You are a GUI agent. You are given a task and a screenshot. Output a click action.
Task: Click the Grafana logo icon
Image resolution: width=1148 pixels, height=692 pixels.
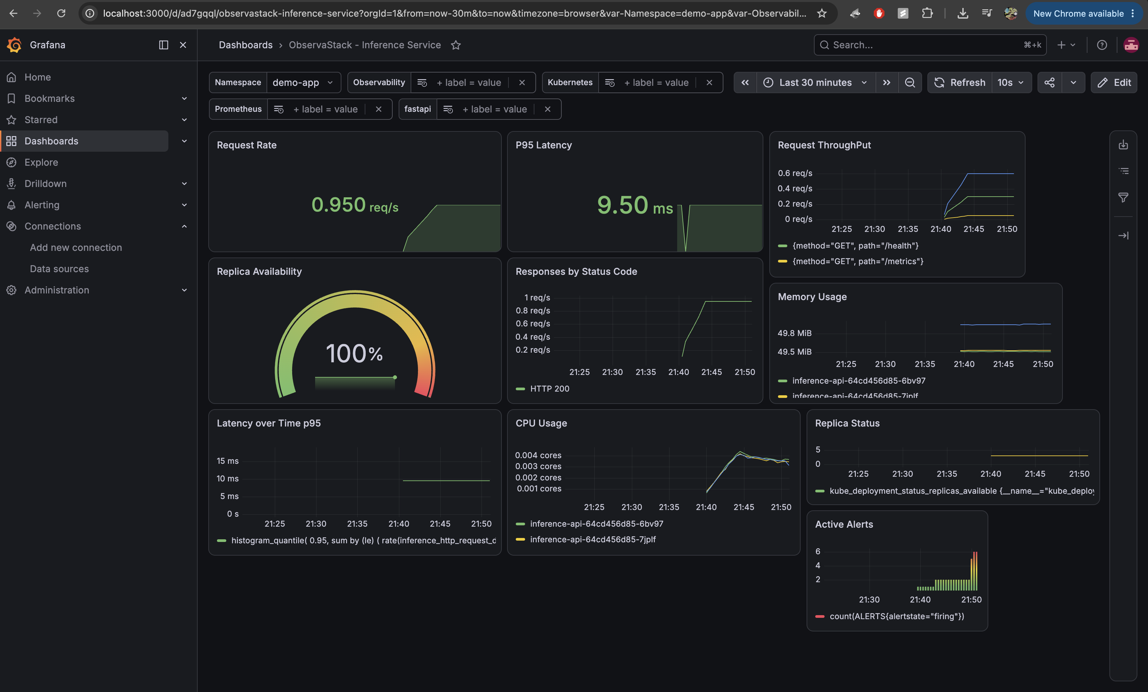(14, 45)
